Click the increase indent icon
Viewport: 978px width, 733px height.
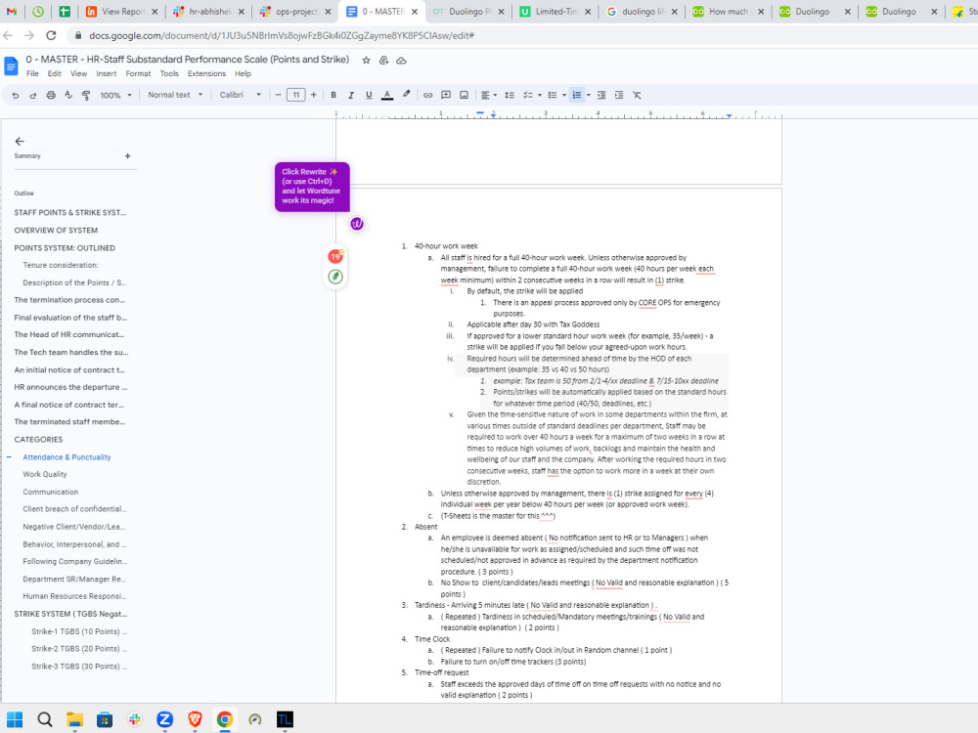pos(619,96)
